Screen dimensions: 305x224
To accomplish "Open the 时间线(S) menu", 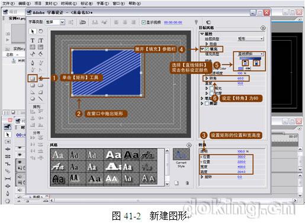I will tap(69, 4).
